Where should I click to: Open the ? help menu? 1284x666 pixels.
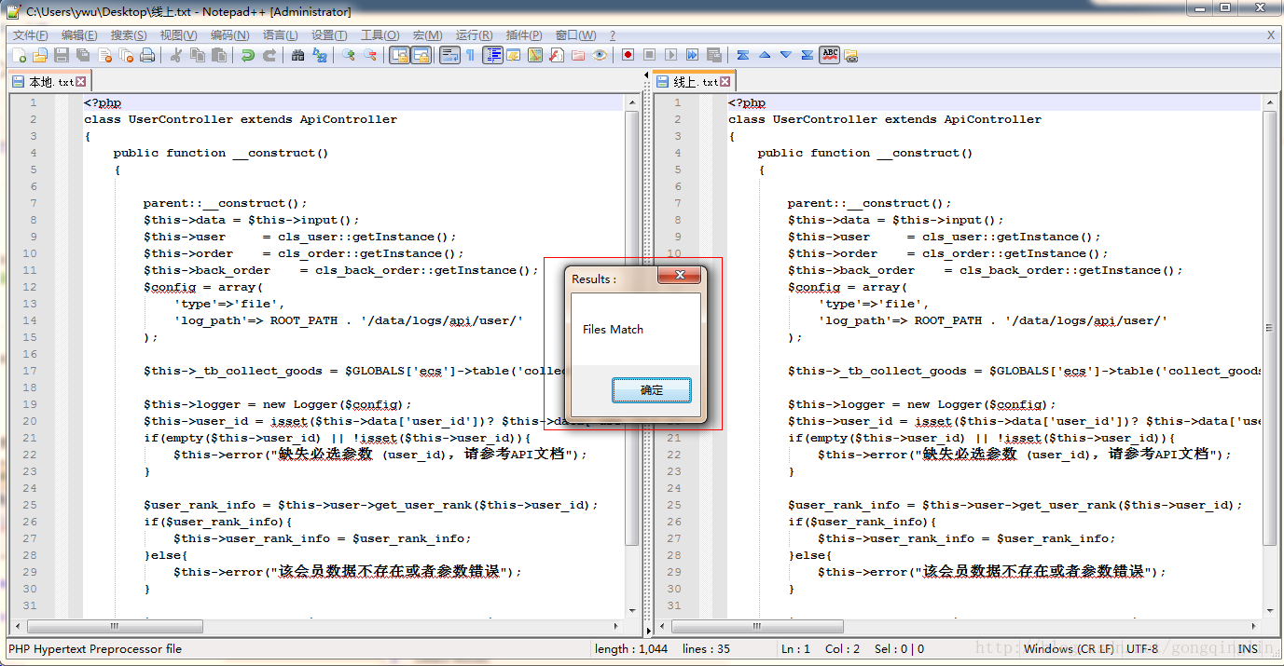click(x=613, y=35)
